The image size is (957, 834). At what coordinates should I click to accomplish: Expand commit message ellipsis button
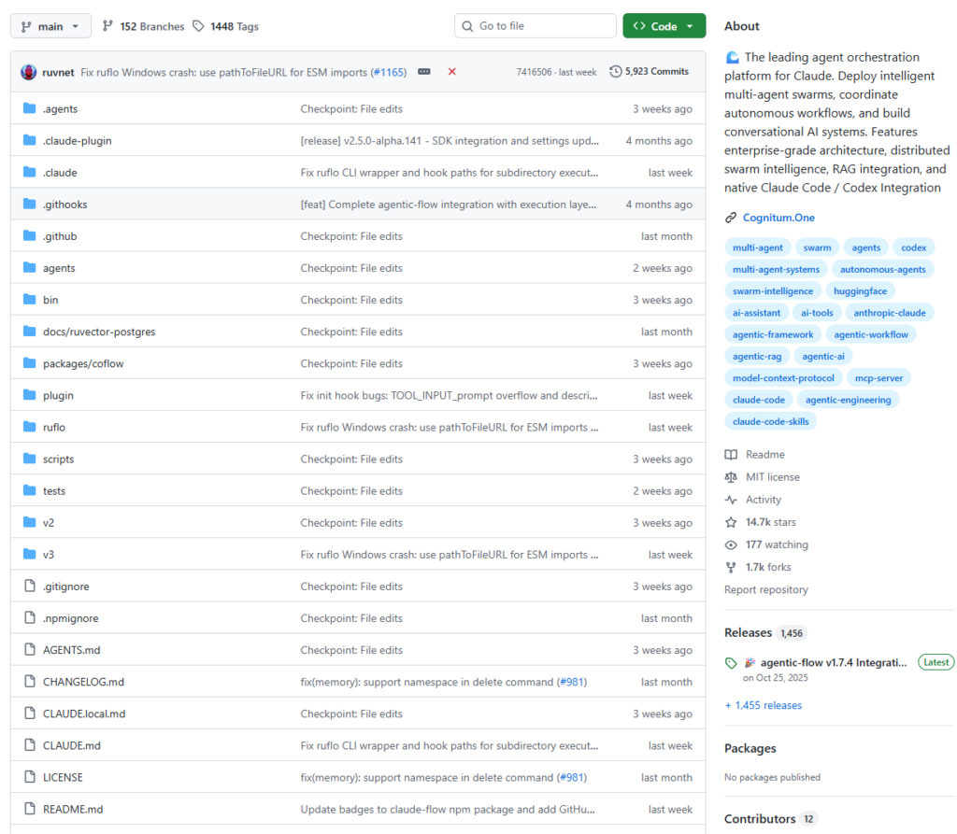(424, 72)
